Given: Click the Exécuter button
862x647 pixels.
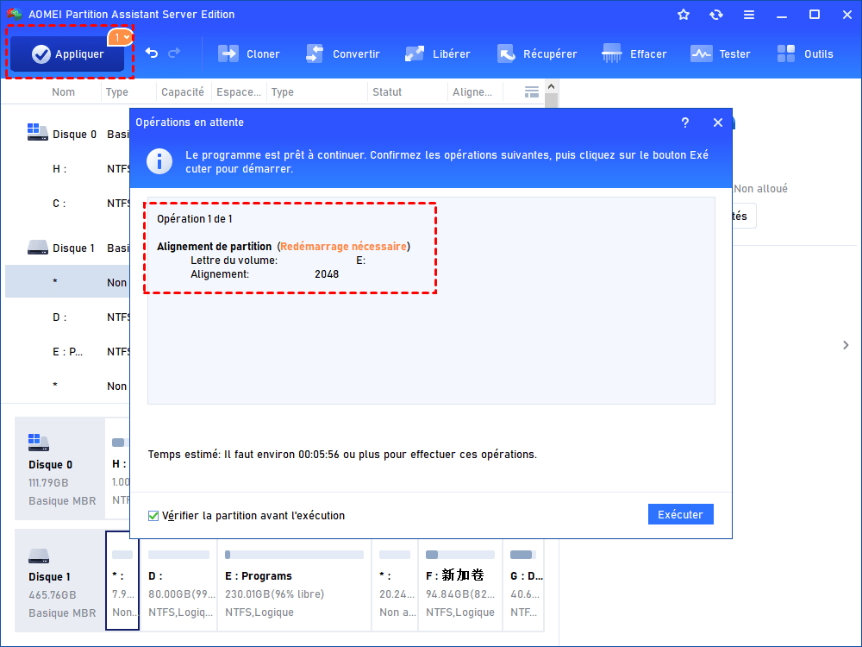Looking at the screenshot, I should click(681, 514).
